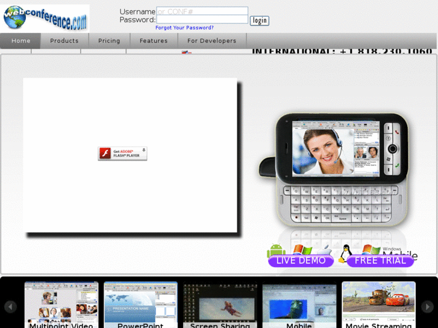Open the Screen Sharing thumbnail
438x328 pixels.
click(220, 305)
